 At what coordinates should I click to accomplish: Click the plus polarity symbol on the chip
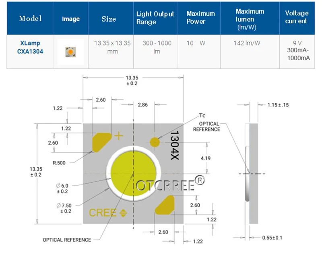tap(119, 136)
